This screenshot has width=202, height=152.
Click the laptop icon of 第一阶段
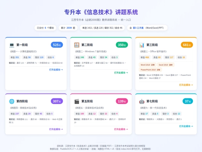point(12,45)
